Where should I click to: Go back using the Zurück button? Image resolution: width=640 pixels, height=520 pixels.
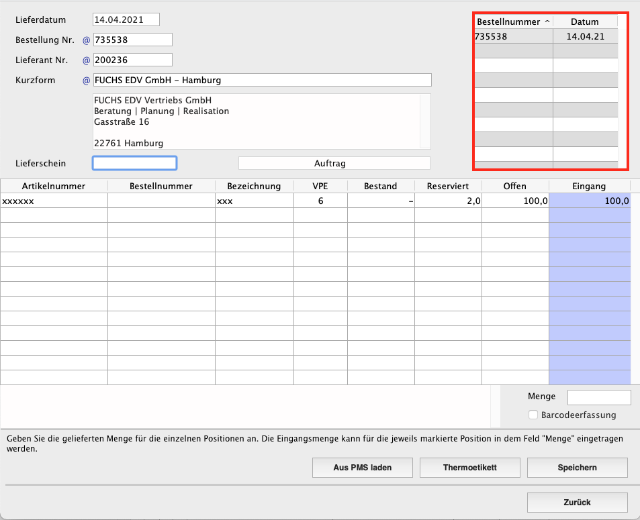tap(577, 502)
